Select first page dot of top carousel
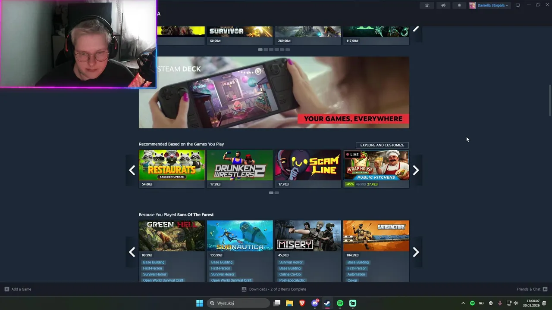Viewport: 552px width, 310px height. (x=260, y=50)
